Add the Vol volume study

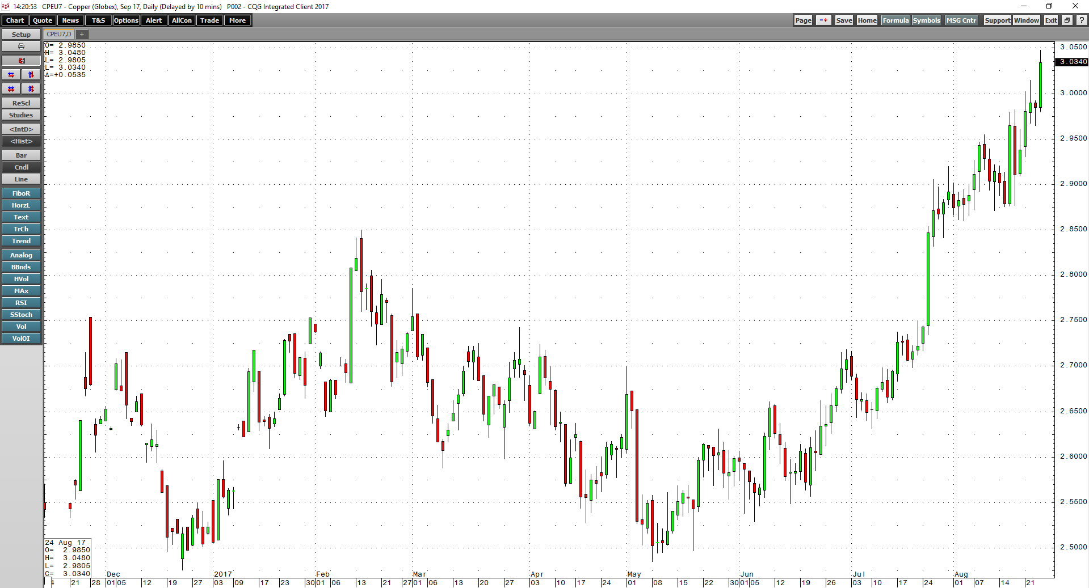pos(21,327)
